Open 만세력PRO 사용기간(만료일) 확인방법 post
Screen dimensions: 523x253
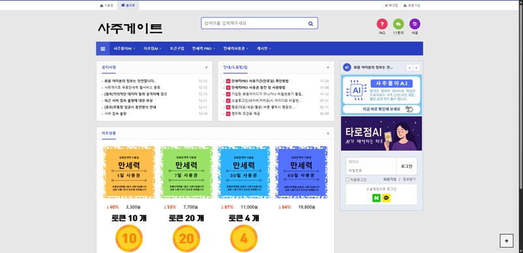pos(260,81)
